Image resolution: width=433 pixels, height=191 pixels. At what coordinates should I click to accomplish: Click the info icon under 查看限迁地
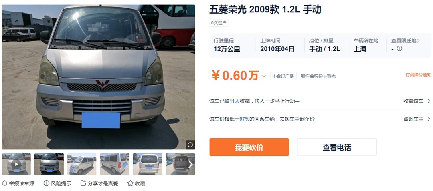(399, 49)
